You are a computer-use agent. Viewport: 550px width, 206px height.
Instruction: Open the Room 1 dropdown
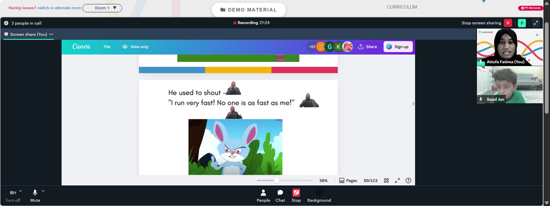click(102, 8)
